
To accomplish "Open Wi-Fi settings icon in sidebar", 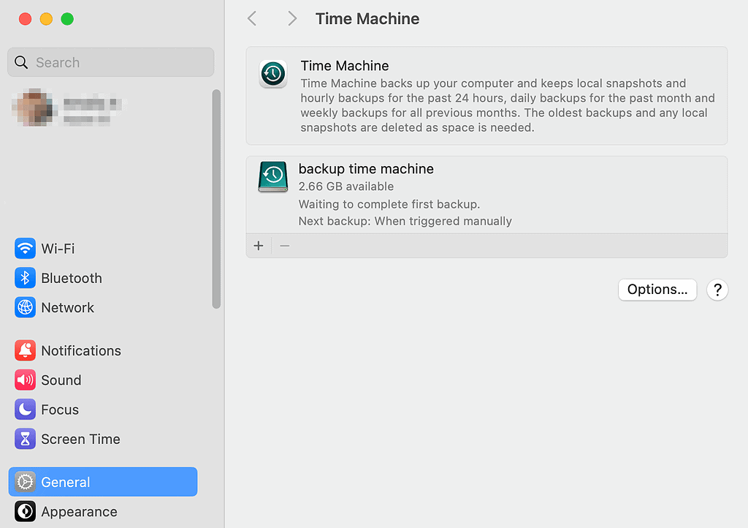I will click(x=25, y=248).
